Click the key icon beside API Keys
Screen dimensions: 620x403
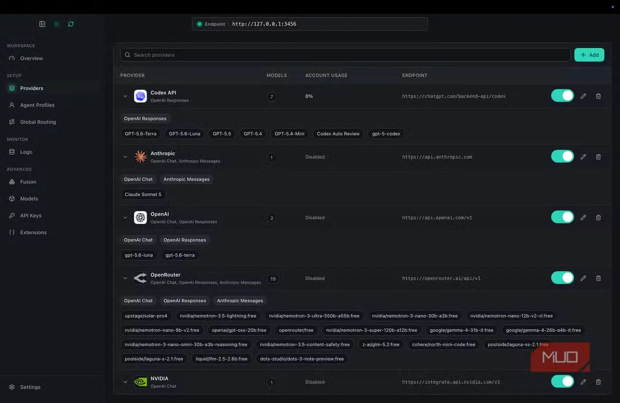12,215
